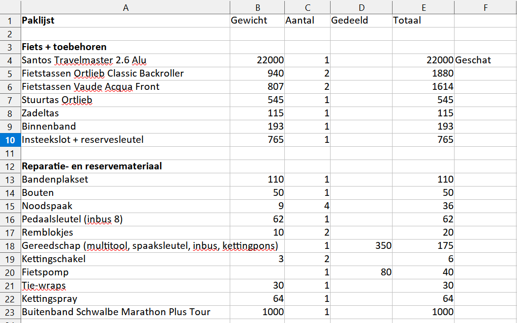Click the column F header
Screen dimensions: 517x323
point(485,7)
